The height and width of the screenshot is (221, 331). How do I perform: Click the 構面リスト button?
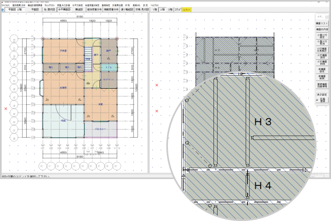(322, 23)
